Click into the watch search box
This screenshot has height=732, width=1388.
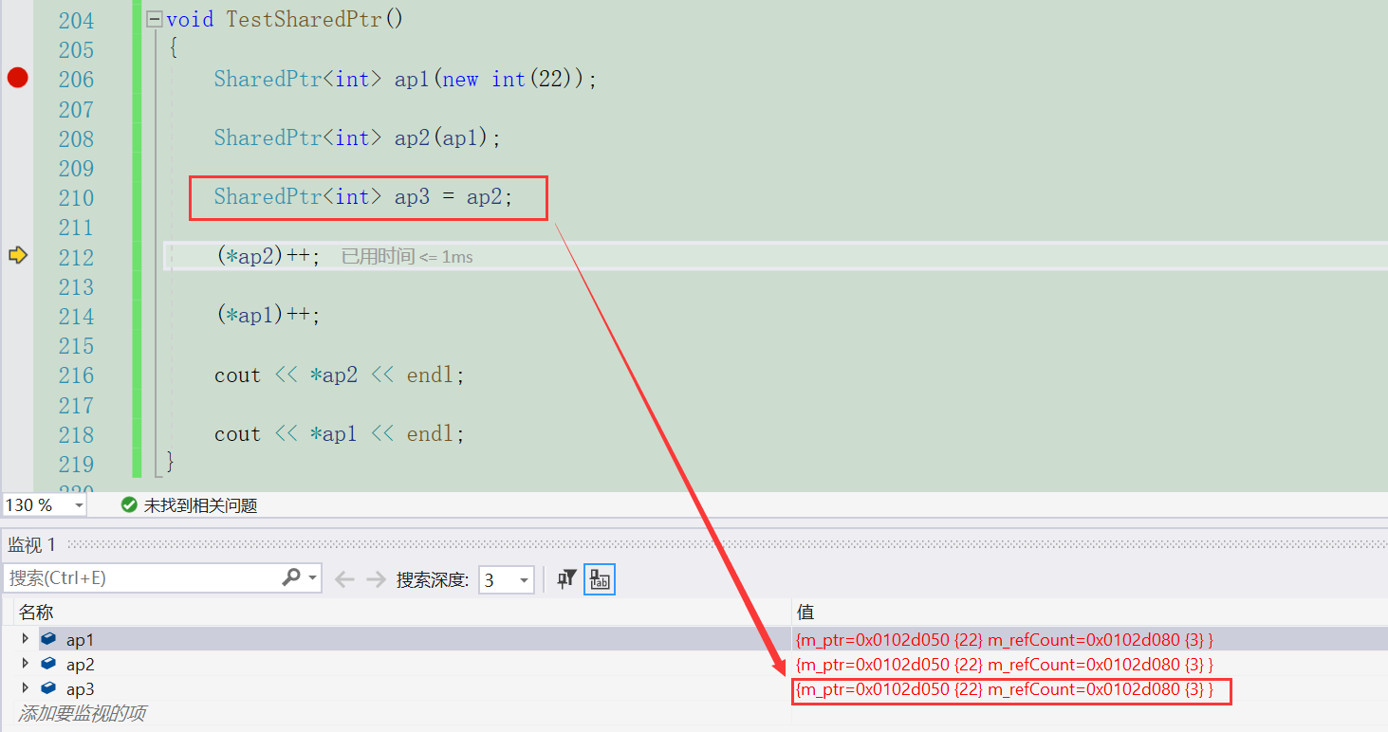click(142, 578)
